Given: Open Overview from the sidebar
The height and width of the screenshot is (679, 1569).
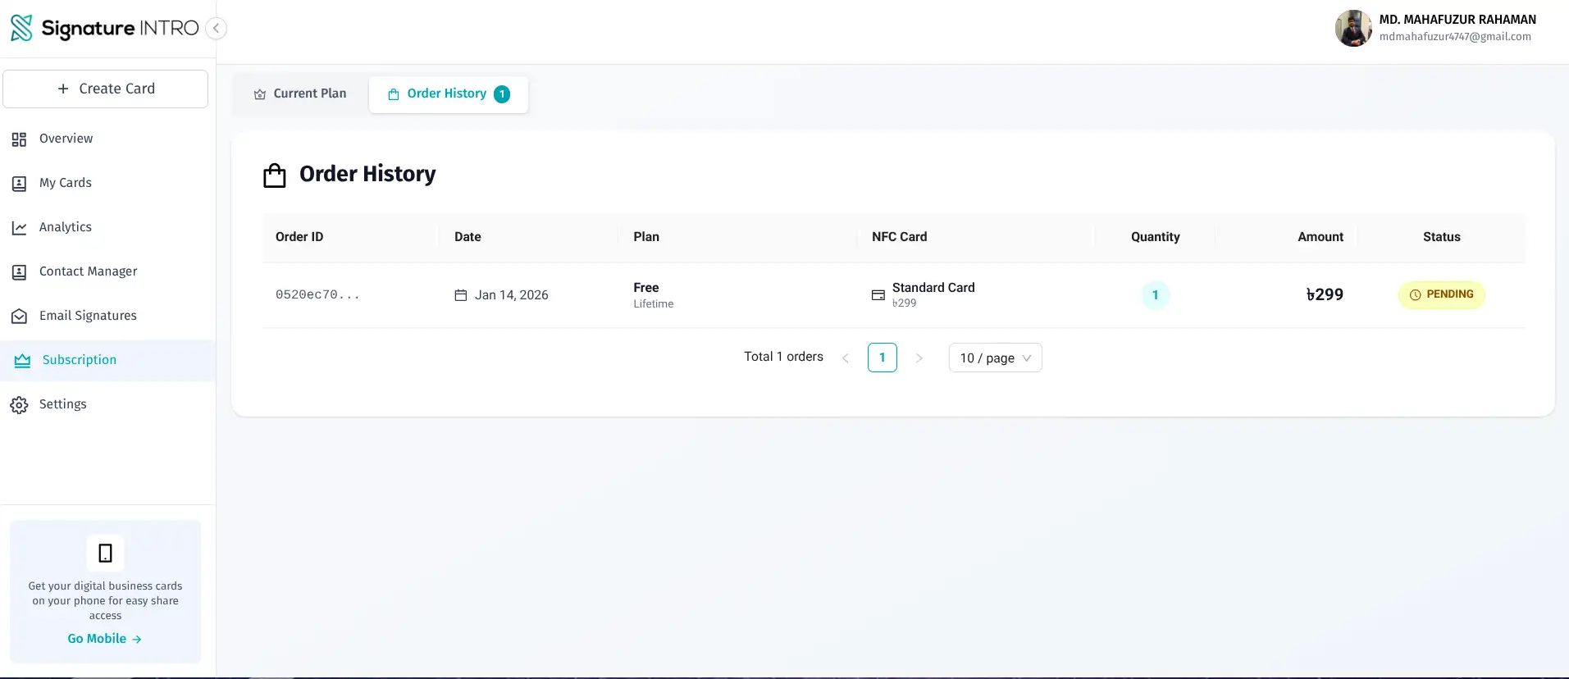Looking at the screenshot, I should point(66,139).
